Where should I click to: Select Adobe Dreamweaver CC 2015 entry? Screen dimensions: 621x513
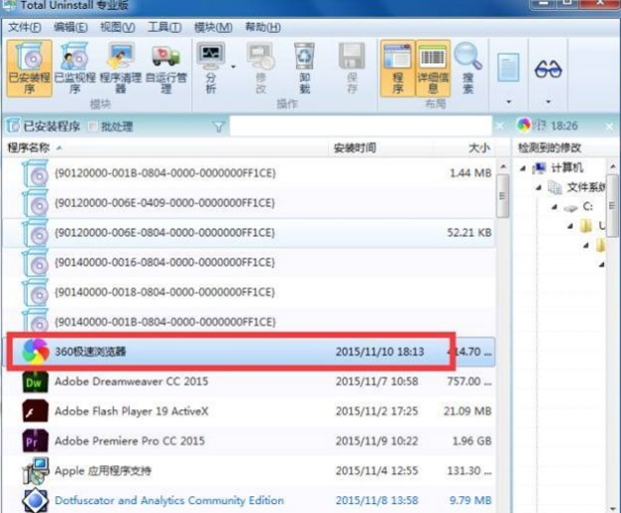pyautogui.click(x=131, y=381)
